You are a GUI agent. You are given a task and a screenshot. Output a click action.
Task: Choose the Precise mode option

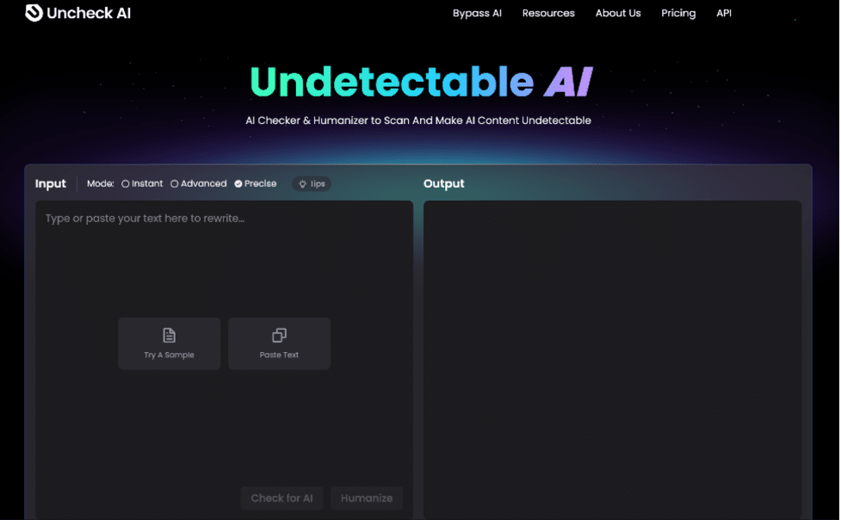[255, 183]
